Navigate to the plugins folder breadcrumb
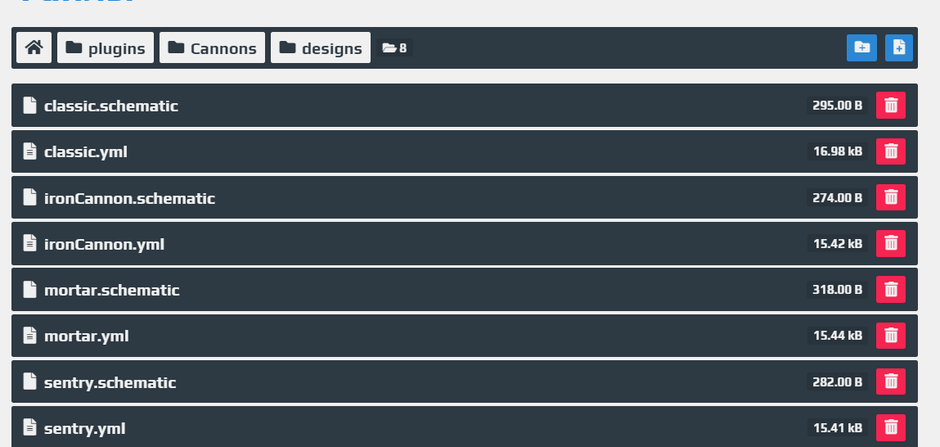Viewport: 940px width, 447px height. [106, 47]
